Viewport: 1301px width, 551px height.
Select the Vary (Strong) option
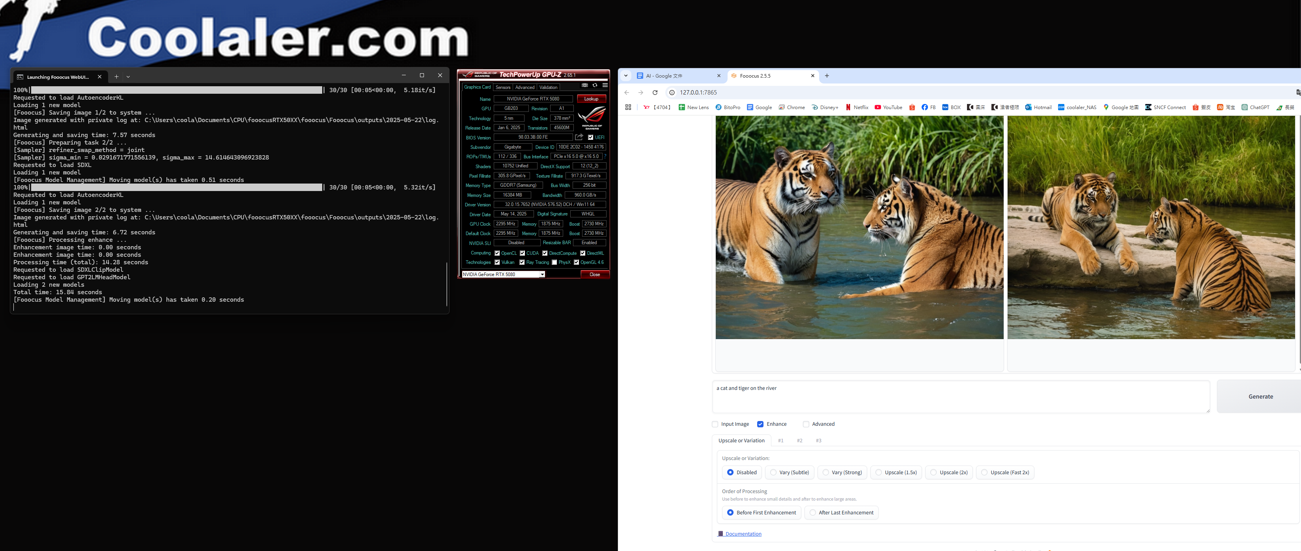click(x=842, y=472)
